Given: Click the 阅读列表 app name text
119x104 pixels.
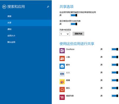Looking at the screenshot, I should (x=70, y=96).
